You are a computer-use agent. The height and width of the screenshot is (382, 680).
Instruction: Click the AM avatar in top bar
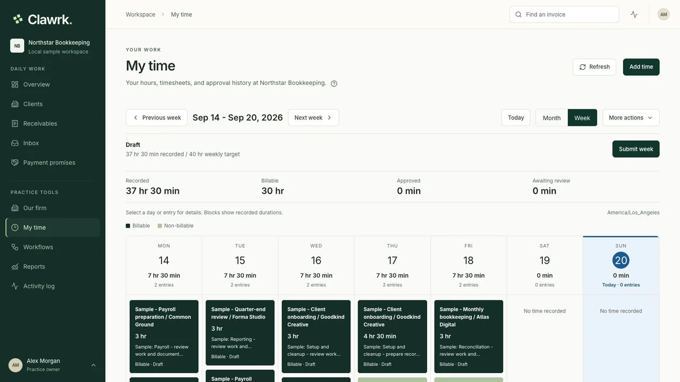[664, 14]
